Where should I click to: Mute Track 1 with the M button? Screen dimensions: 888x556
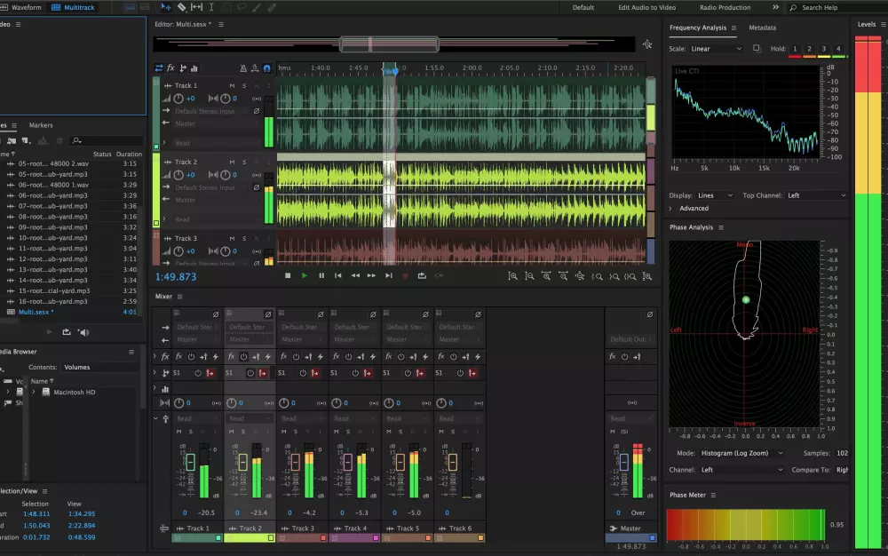pyautogui.click(x=232, y=85)
